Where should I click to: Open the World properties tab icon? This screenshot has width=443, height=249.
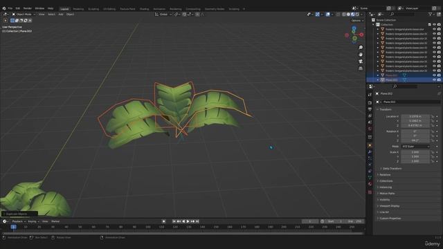pos(370,129)
